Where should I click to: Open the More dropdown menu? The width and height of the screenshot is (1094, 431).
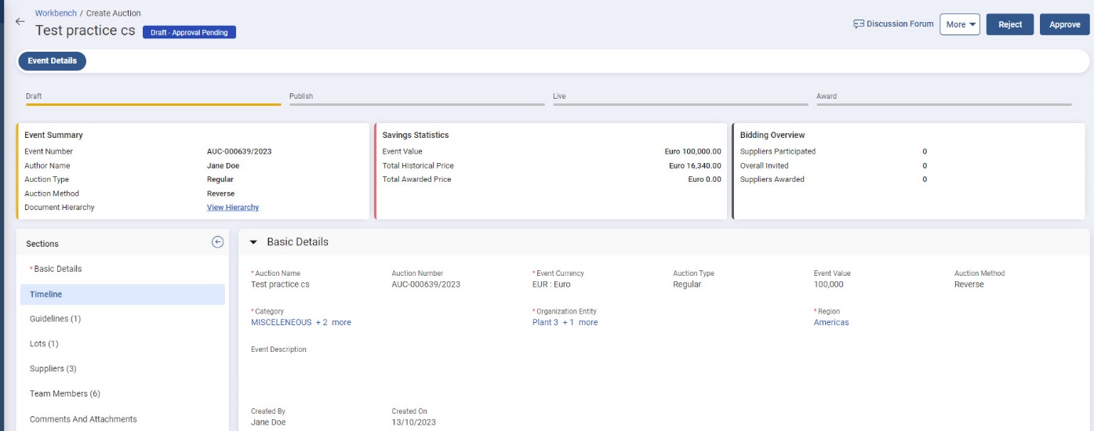(x=960, y=24)
